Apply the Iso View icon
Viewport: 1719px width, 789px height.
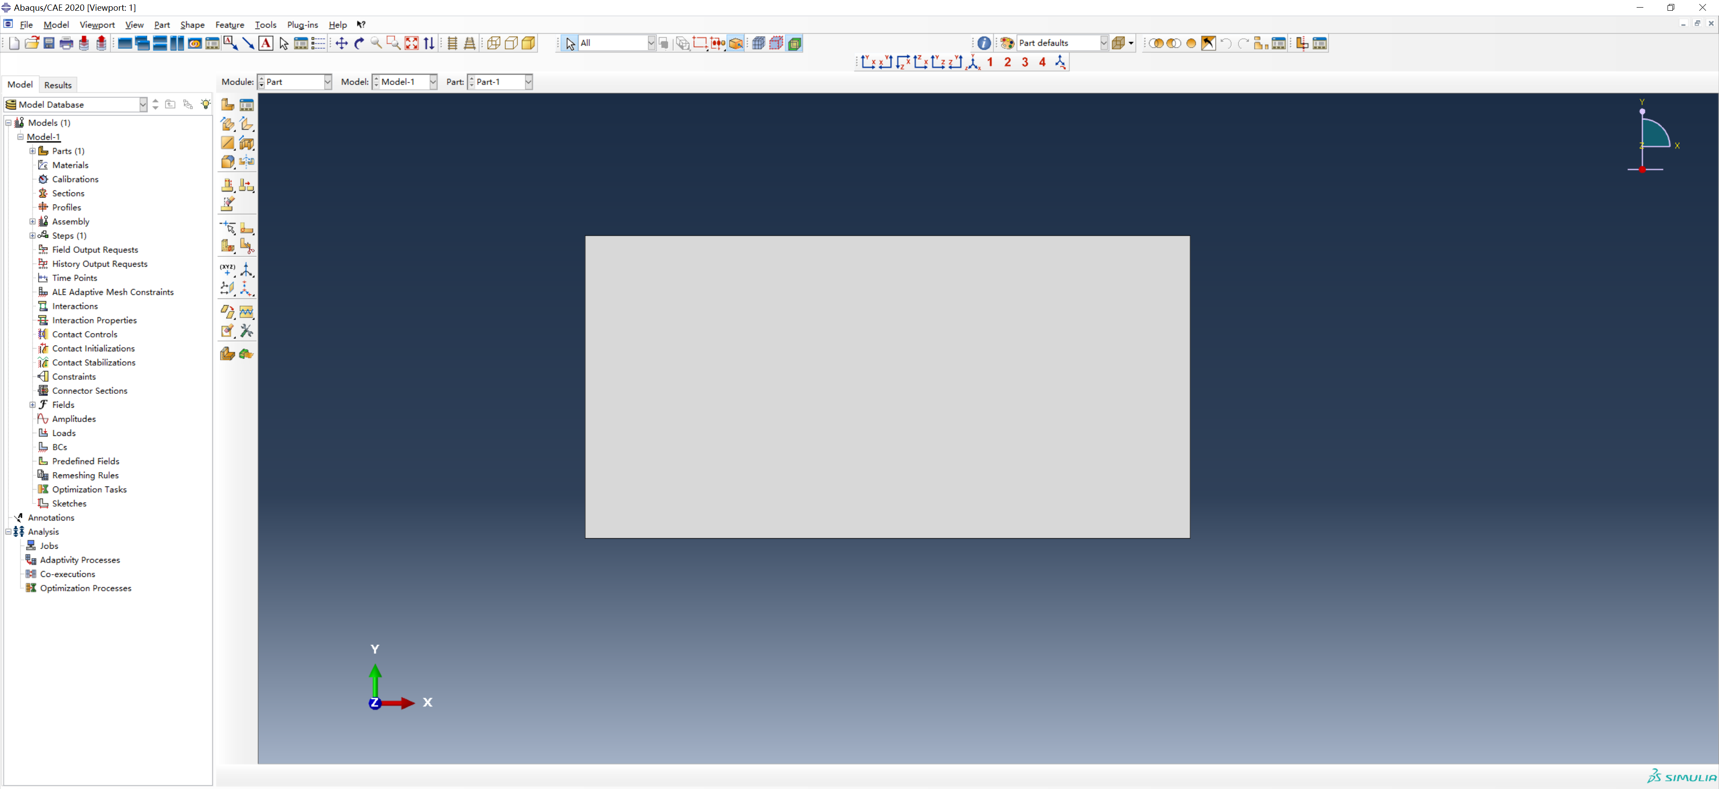(x=973, y=62)
